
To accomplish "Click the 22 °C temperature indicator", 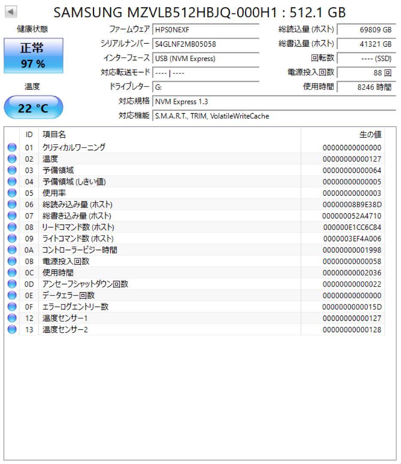I will [x=34, y=107].
